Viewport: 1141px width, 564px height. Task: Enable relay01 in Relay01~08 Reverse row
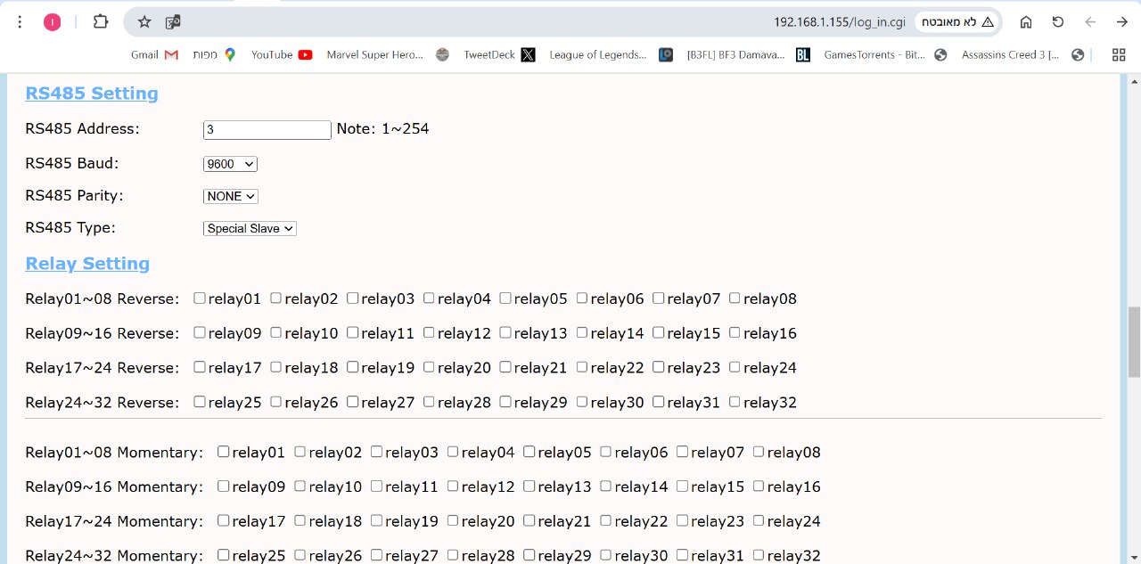coord(200,298)
